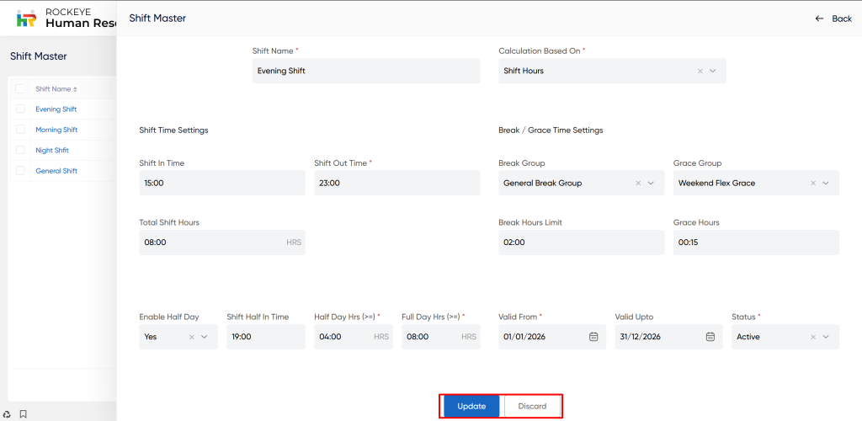Click the Update button
Screen dimensions: 862x421
[x=471, y=406]
